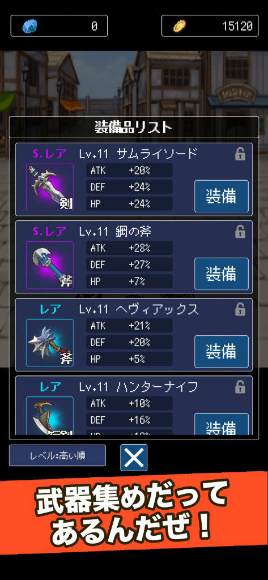Tap the 15120 gold counter
The width and height of the screenshot is (268, 580).
[210, 26]
